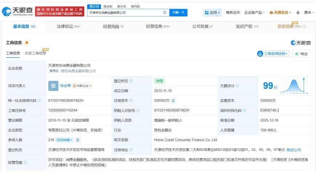Open the chart icon next to 注册资本 500000万
316x172 pixels.
pos(173,101)
